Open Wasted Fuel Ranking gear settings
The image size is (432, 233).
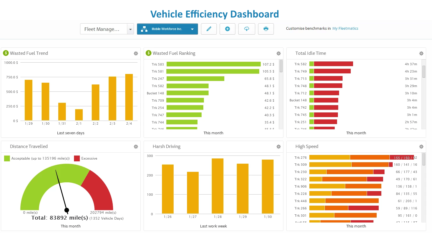pyautogui.click(x=278, y=54)
